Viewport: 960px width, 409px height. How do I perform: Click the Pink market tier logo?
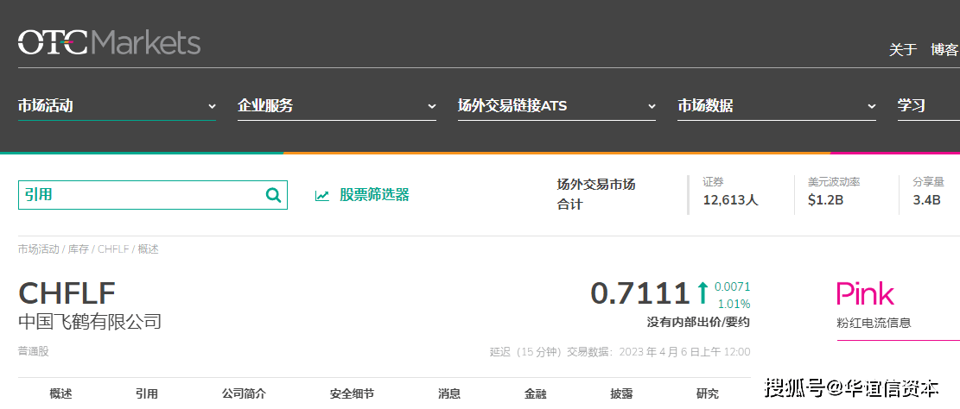point(865,294)
